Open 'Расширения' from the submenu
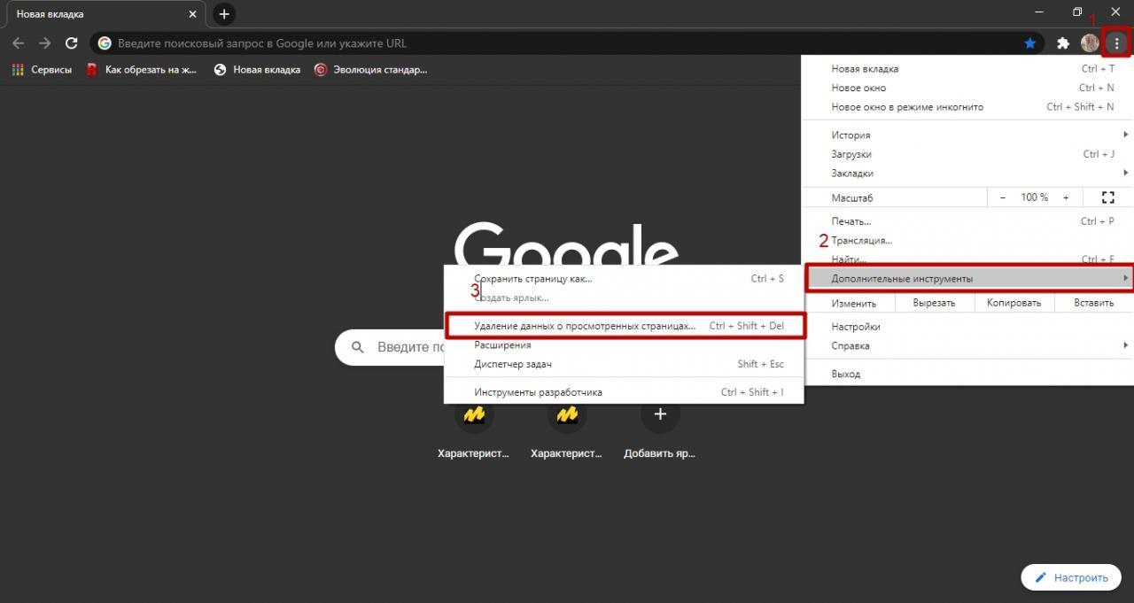 tap(624, 344)
